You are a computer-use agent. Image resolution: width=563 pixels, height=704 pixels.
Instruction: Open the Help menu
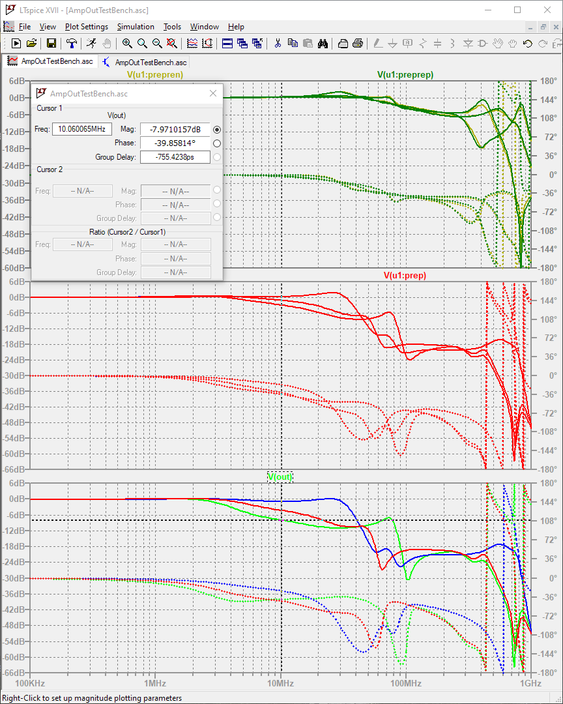pyautogui.click(x=236, y=27)
